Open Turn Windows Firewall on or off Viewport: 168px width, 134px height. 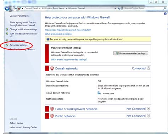click(x=23, y=35)
